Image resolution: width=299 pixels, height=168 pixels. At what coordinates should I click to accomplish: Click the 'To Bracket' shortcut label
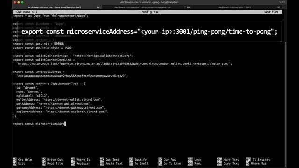261,160
